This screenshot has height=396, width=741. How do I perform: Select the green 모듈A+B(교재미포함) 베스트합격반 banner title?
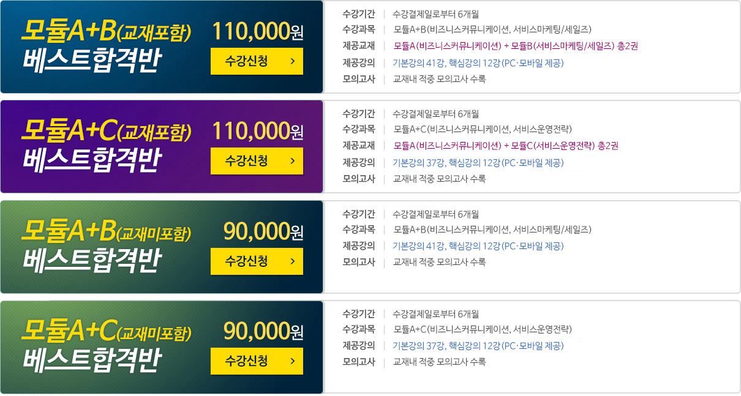pyautogui.click(x=107, y=247)
